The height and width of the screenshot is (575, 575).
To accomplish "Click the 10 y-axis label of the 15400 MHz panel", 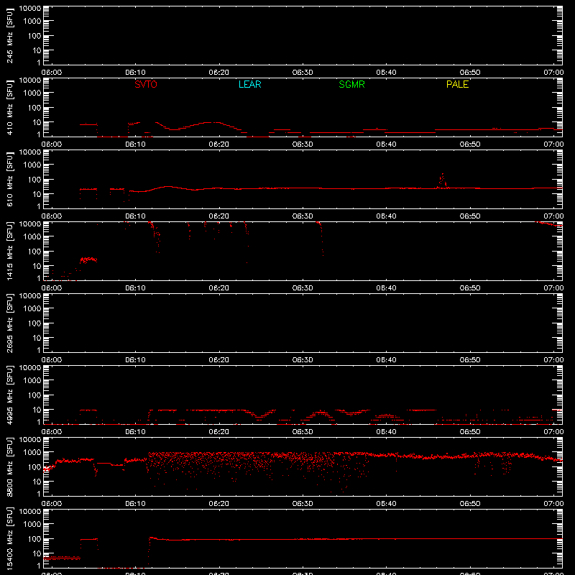I will point(37,553).
